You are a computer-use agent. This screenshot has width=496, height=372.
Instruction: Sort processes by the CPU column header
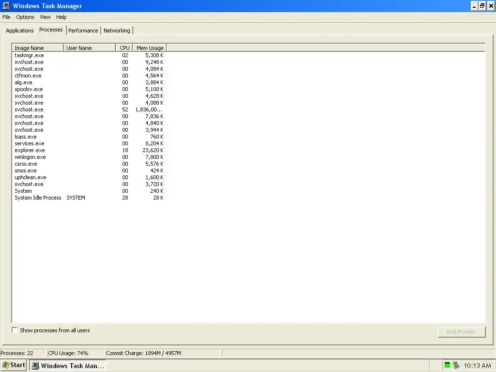pyautogui.click(x=124, y=48)
